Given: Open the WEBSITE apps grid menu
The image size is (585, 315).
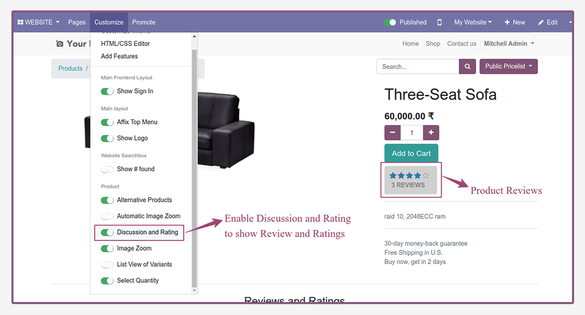Looking at the screenshot, I should (38, 22).
